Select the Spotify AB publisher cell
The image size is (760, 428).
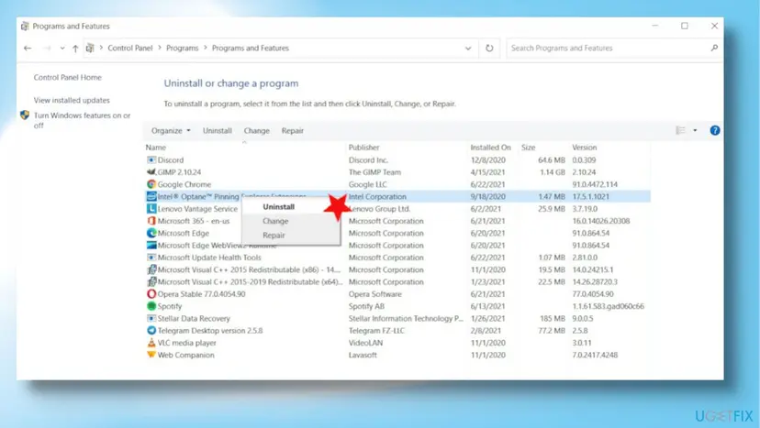tap(366, 306)
